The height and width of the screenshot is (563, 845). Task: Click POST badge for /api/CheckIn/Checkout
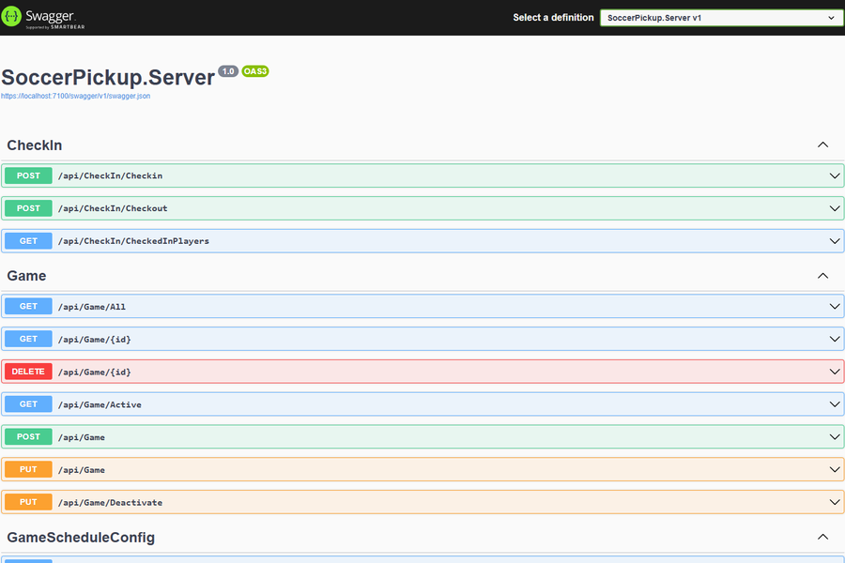point(28,208)
